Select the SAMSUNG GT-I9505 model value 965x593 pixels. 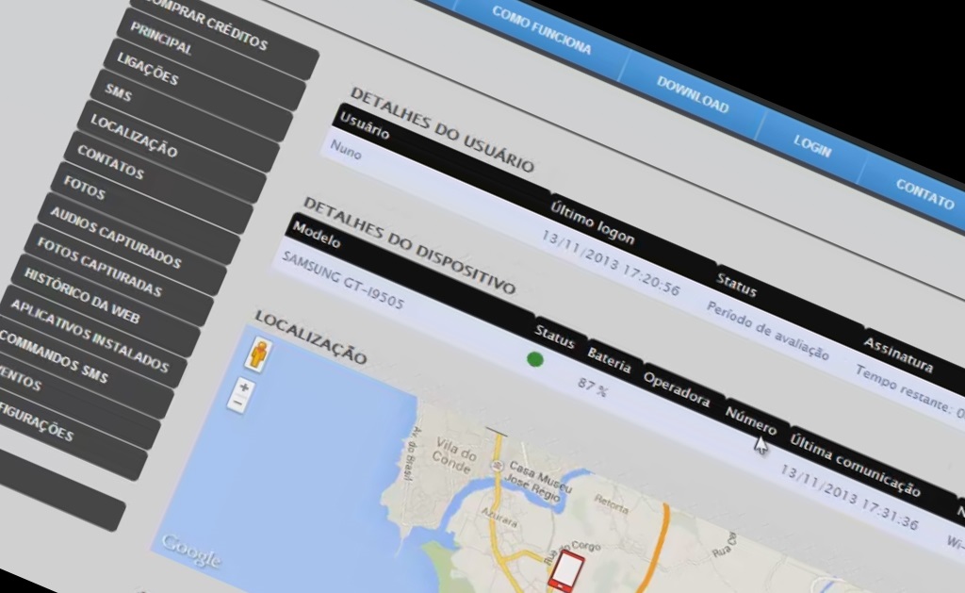pos(343,280)
